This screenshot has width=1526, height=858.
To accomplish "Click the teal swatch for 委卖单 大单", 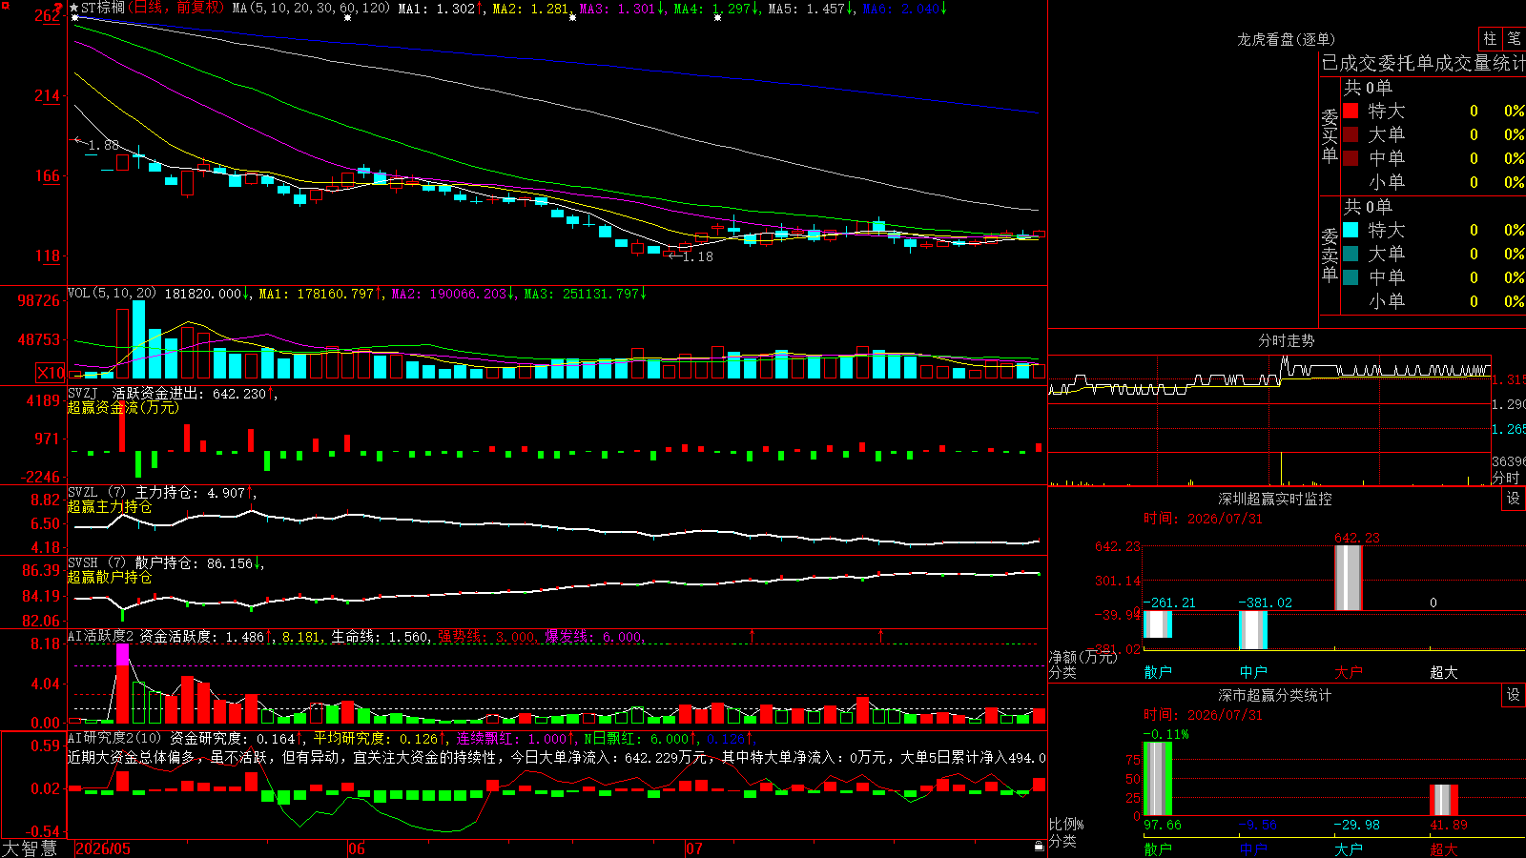I will tap(1351, 254).
